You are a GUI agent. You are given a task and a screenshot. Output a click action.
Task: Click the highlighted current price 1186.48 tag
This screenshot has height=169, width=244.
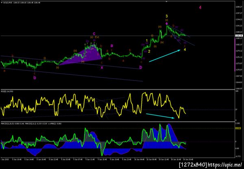[x=239, y=36]
